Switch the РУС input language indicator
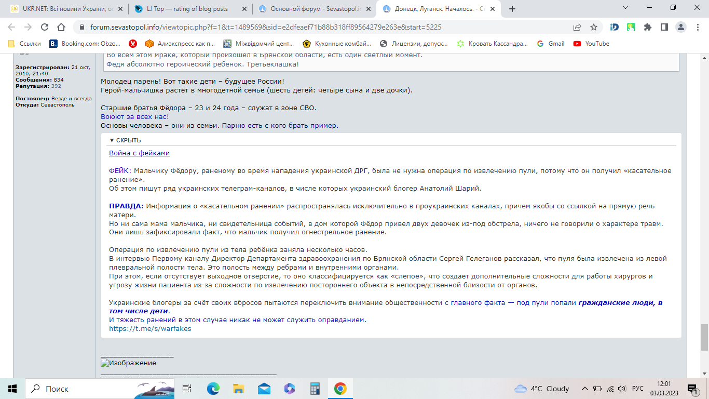 click(x=638, y=389)
